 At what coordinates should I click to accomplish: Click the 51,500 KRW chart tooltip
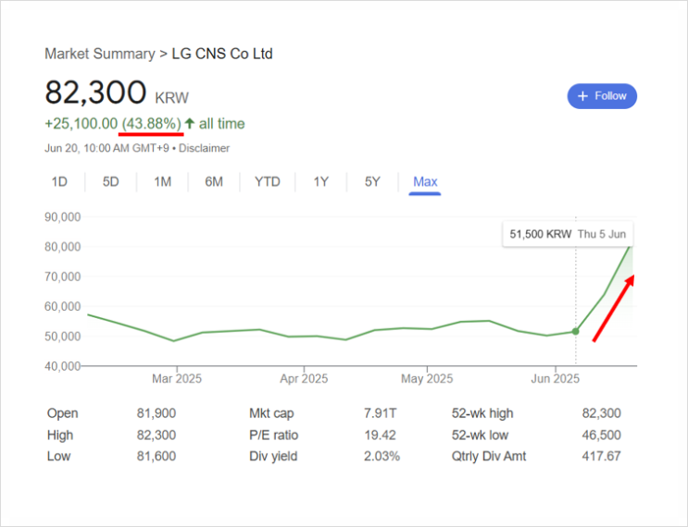click(568, 234)
